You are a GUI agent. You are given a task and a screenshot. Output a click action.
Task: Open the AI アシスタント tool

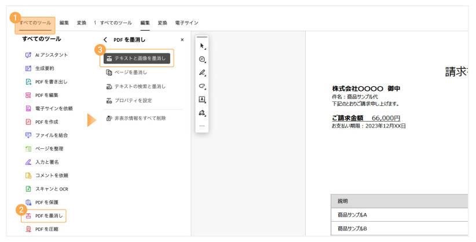tap(46, 55)
